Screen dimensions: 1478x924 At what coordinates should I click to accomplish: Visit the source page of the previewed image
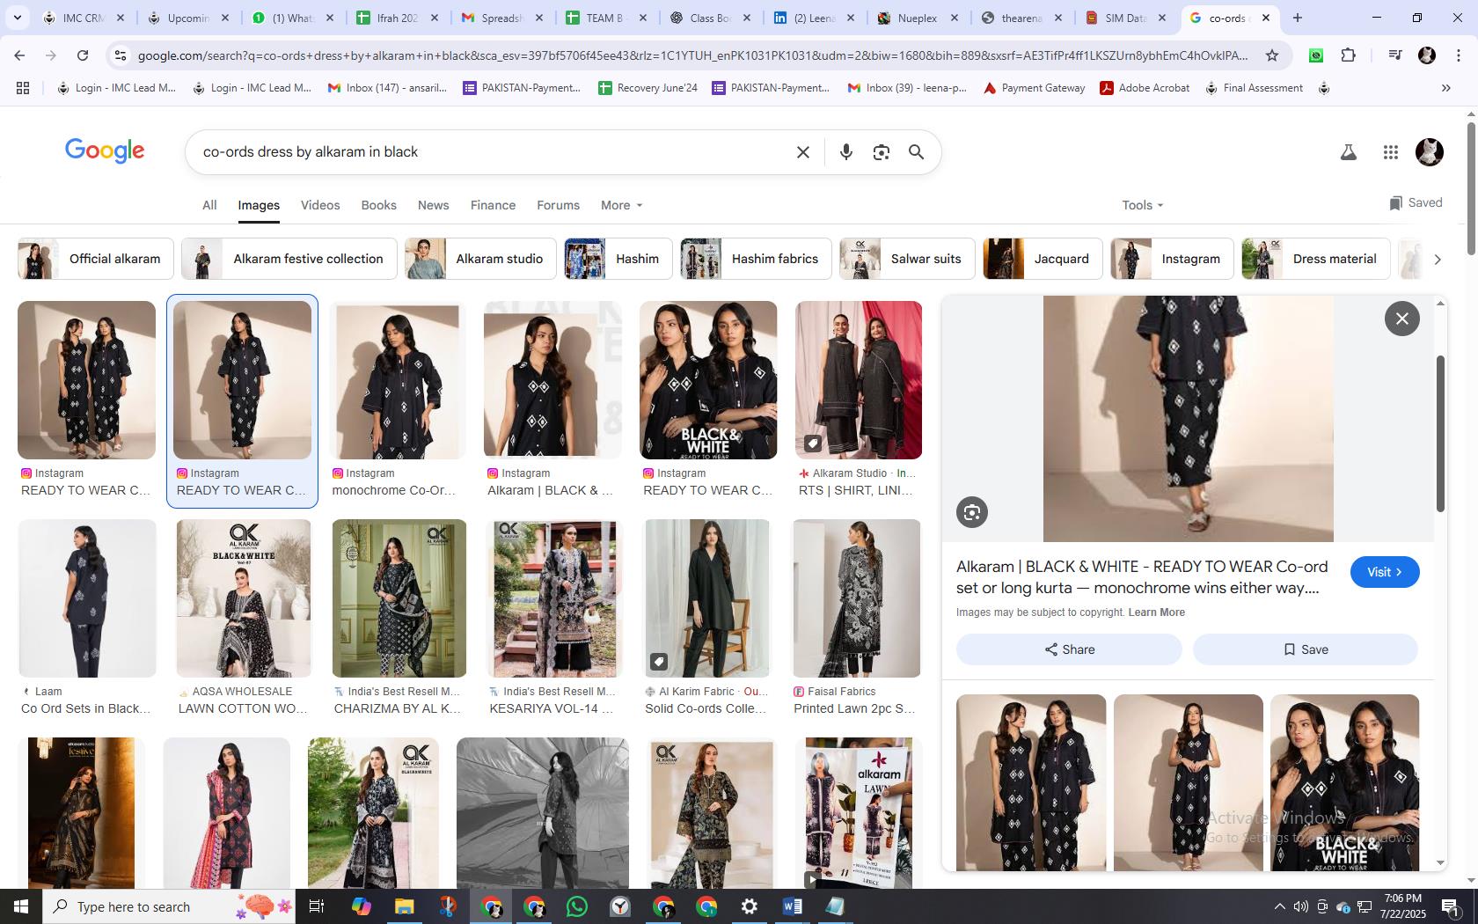(1385, 572)
